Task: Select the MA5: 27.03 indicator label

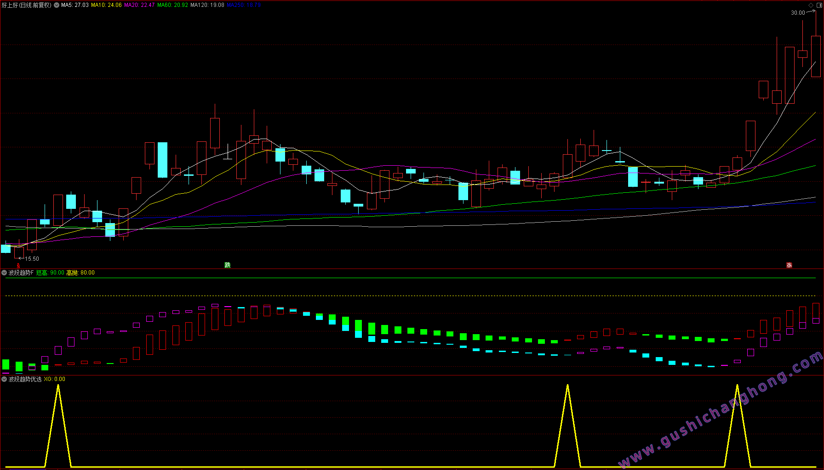Action: coord(75,5)
